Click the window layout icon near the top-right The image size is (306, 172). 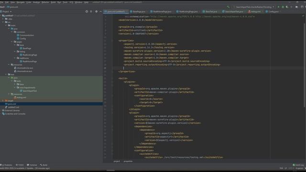pos(302,7)
